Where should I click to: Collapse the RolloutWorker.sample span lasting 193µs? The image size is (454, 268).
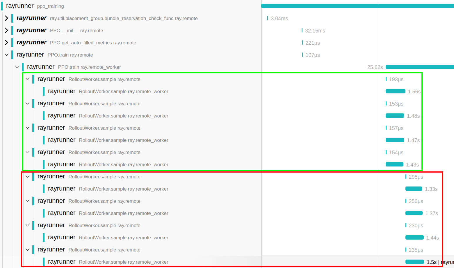point(27,79)
